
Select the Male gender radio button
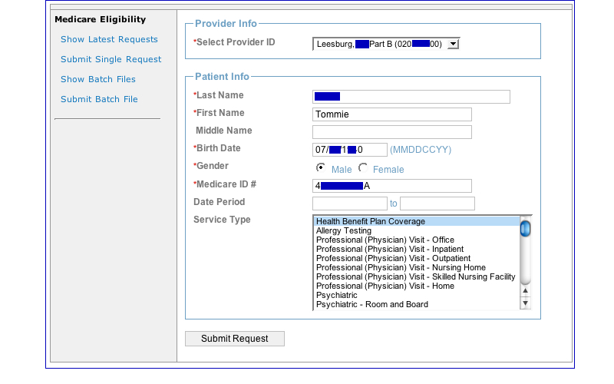tap(321, 167)
